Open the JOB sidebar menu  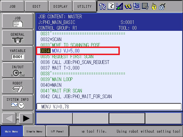pyautogui.click(x=18, y=21)
